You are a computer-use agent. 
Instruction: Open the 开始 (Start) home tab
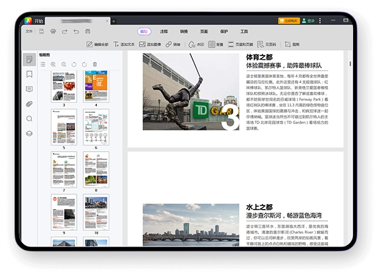coord(39,21)
